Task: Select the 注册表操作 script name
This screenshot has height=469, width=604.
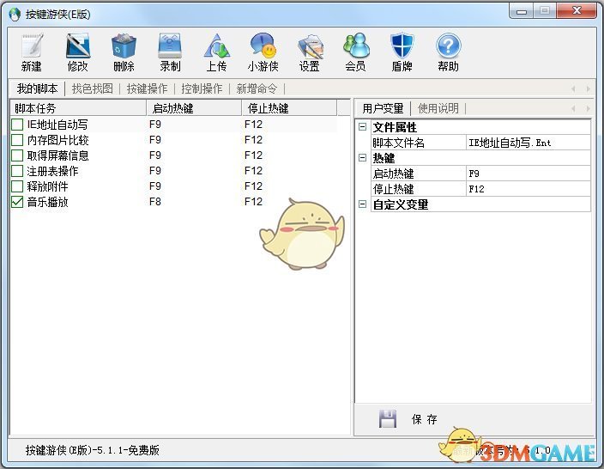Action: click(52, 171)
